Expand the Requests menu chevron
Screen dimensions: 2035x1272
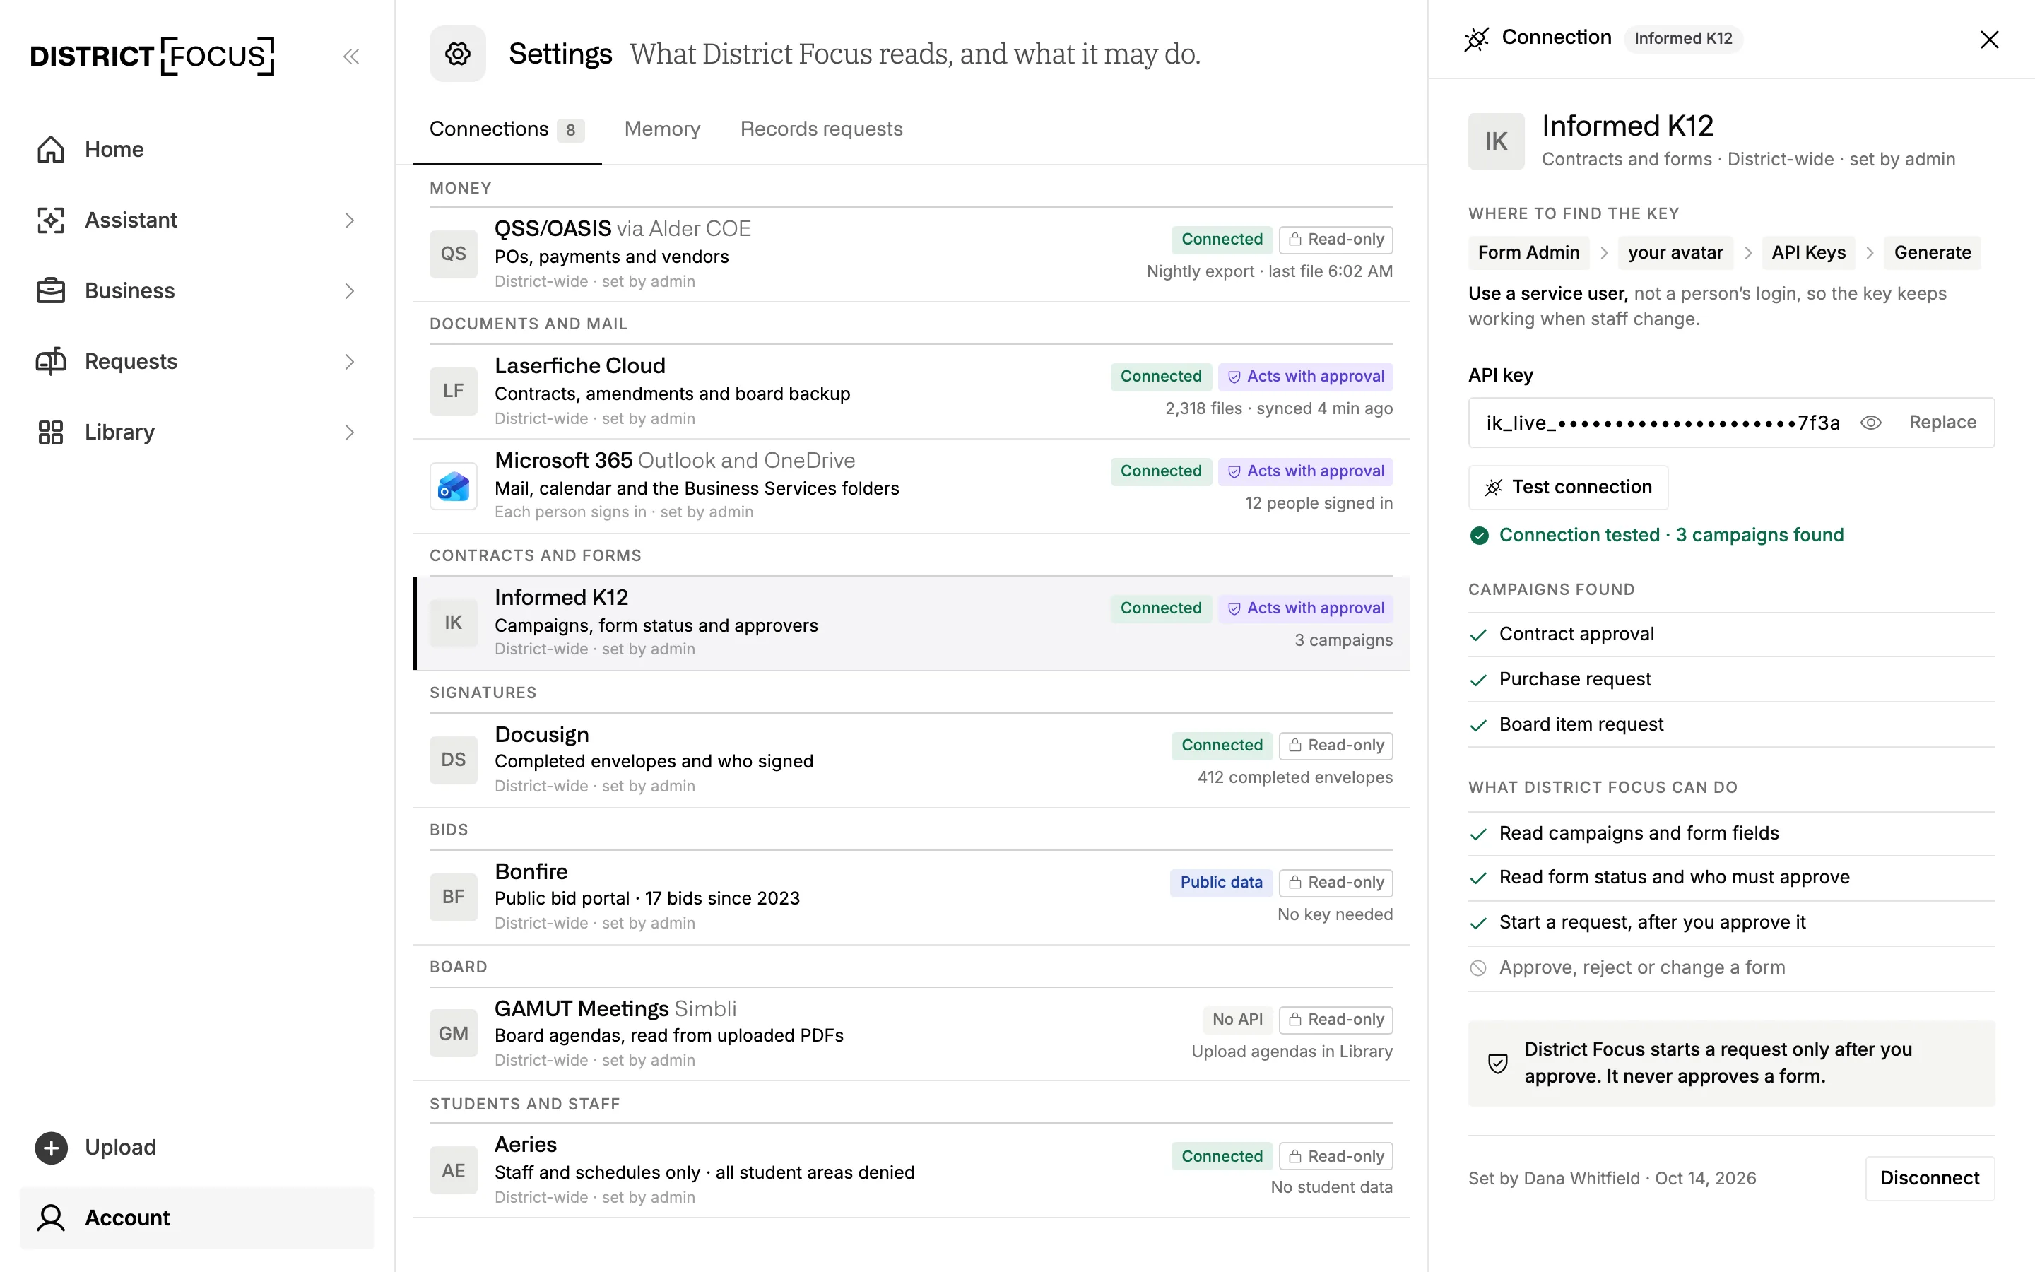(x=350, y=361)
